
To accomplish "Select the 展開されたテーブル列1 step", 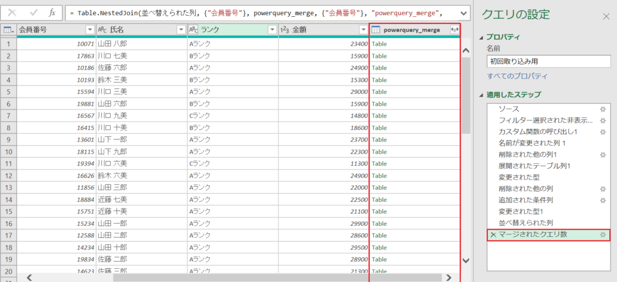I will pyautogui.click(x=534, y=166).
